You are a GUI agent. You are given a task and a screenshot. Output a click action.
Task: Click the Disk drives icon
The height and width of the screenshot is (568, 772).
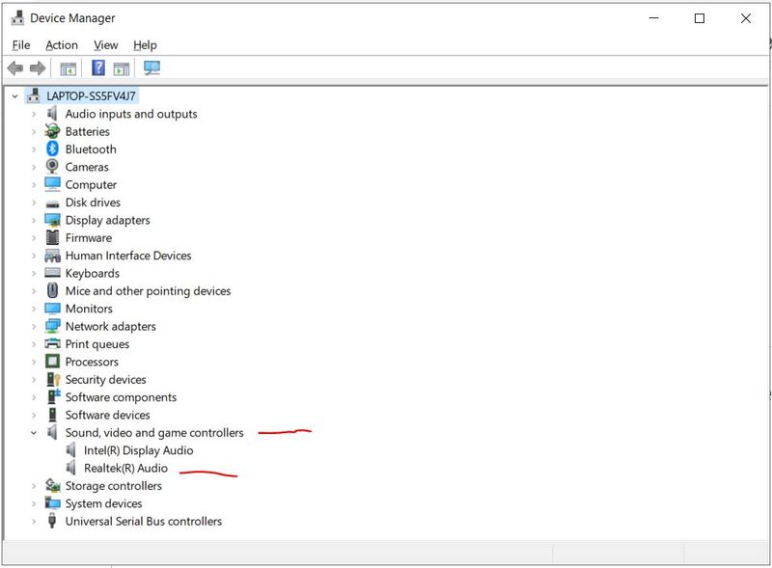tap(52, 203)
